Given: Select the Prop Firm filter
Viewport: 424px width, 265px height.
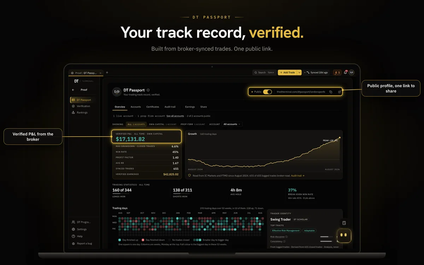Looking at the screenshot, I should pyautogui.click(x=193, y=124).
